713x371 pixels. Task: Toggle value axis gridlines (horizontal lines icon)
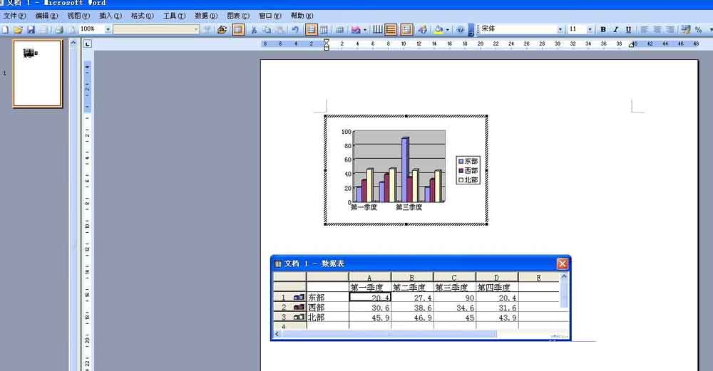391,29
